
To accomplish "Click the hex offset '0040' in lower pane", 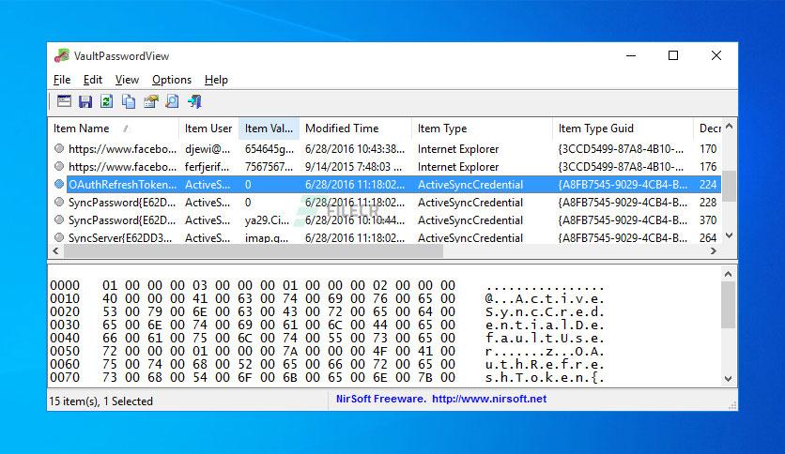I will [65, 338].
